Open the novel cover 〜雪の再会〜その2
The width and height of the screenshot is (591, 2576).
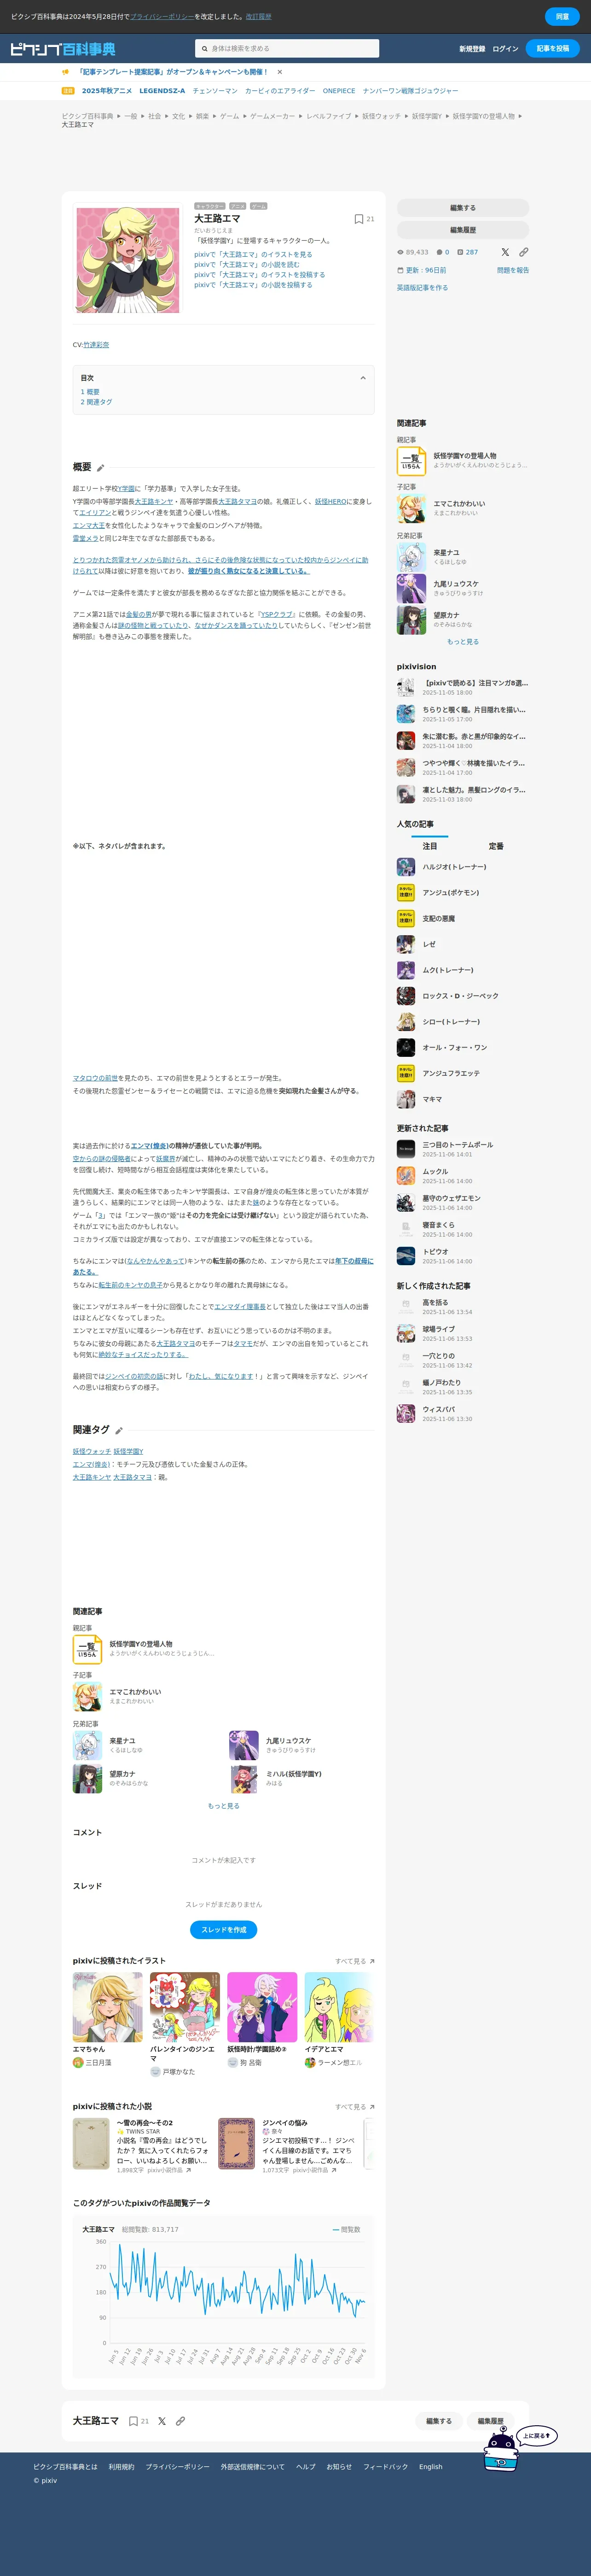(91, 2144)
